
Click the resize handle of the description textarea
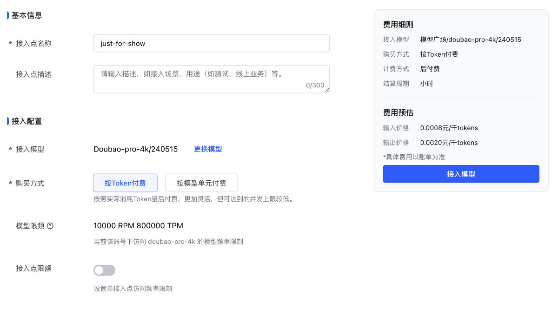click(327, 90)
